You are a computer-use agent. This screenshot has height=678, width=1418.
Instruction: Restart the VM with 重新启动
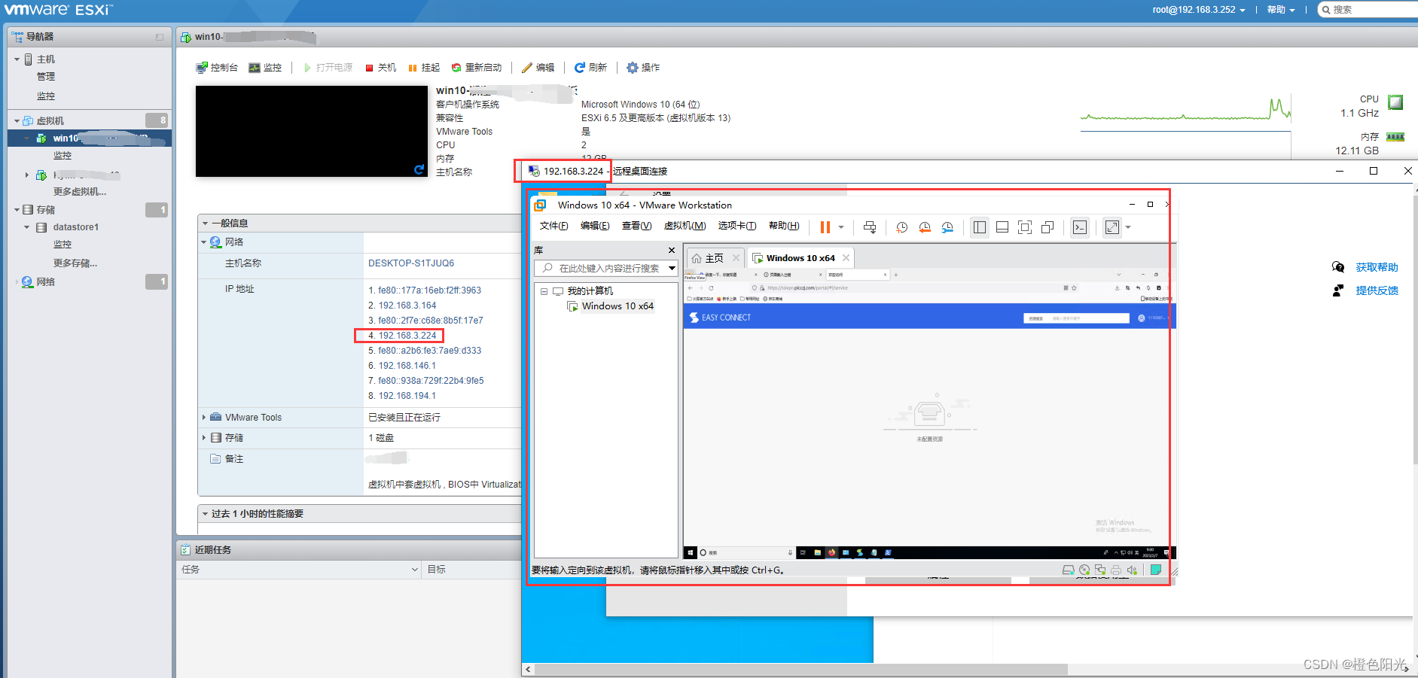coord(477,68)
